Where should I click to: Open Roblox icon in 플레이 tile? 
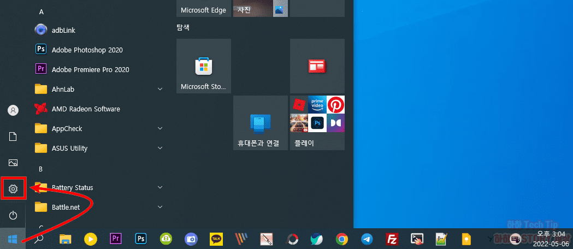tap(299, 105)
